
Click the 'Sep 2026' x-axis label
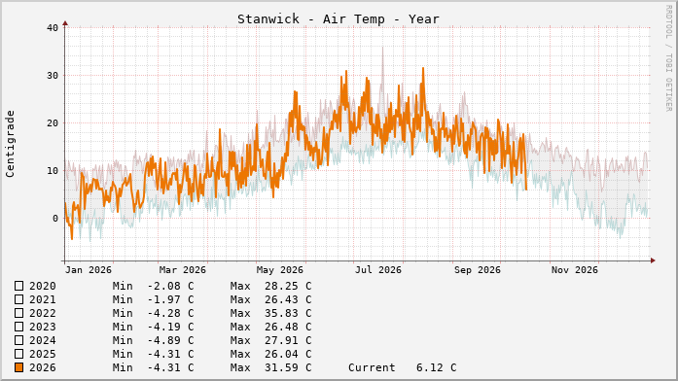tap(478, 270)
